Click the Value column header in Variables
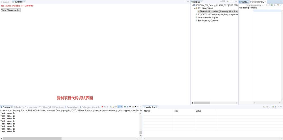283x140 pixels. click(206, 111)
